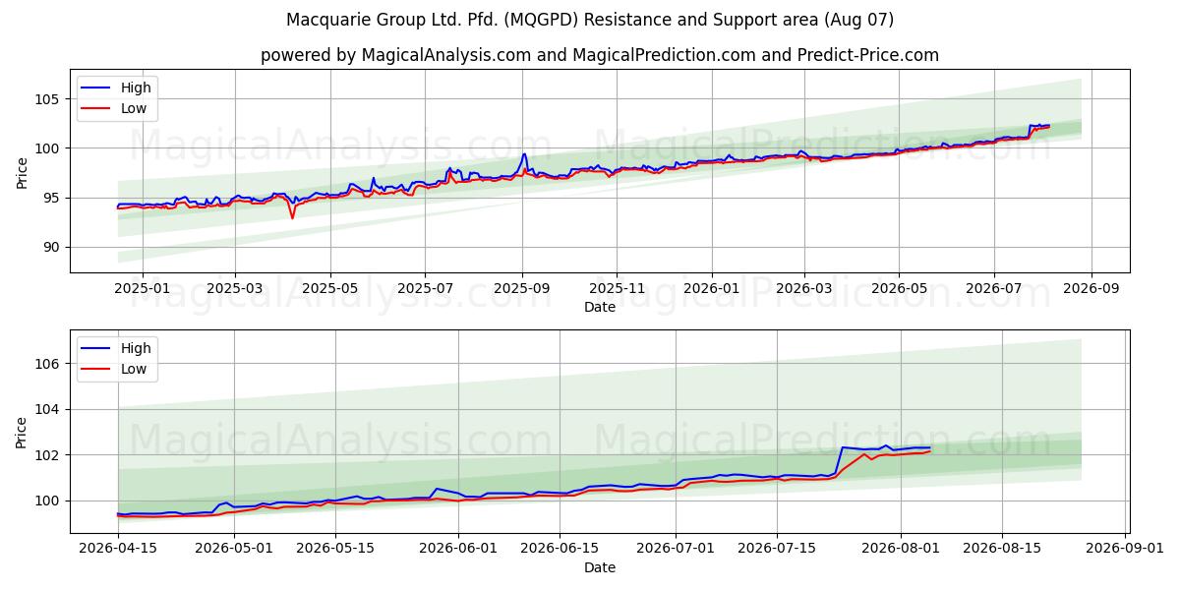Viewport: 1180px width, 590px height.
Task: Click the top chart x-axis label '2026-03'
Action: 804,289
